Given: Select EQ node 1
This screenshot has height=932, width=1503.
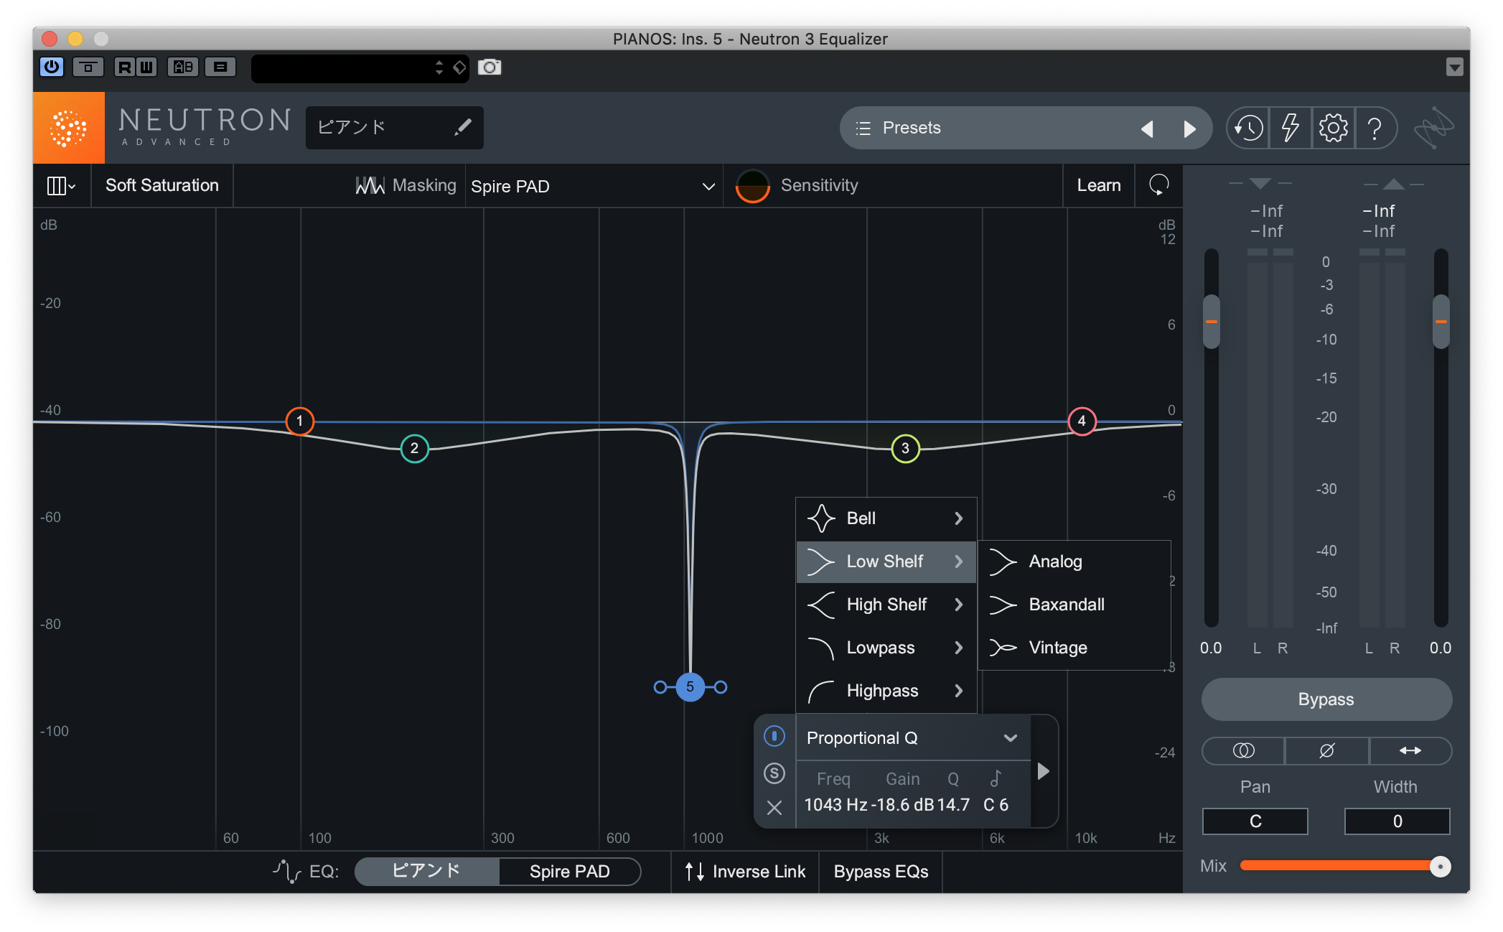Looking at the screenshot, I should pos(299,421).
